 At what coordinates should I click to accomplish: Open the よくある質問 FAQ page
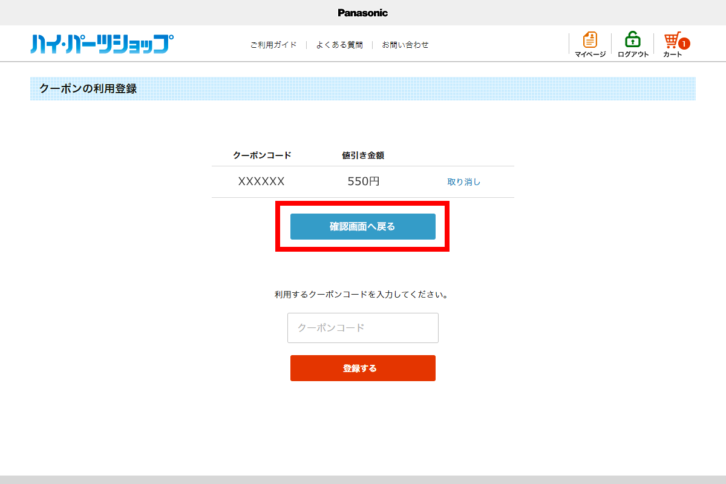(339, 45)
